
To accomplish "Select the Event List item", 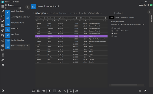I will [x=18, y=30].
